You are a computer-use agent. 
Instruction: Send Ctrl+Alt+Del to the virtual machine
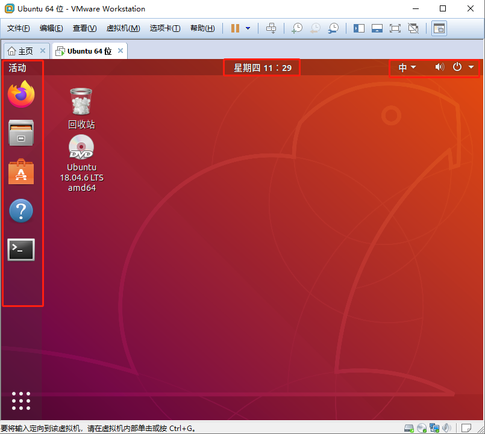tap(271, 28)
